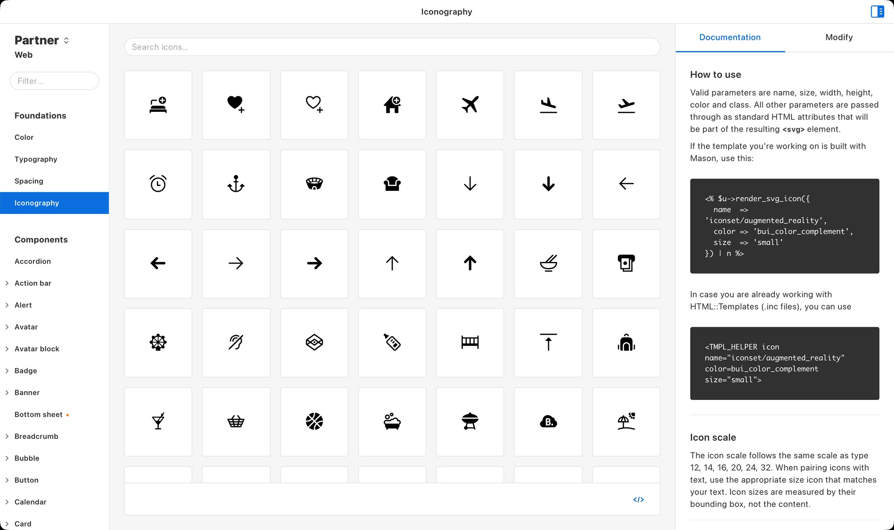
Task: Choose the cloud B logo icon
Action: coord(548,422)
